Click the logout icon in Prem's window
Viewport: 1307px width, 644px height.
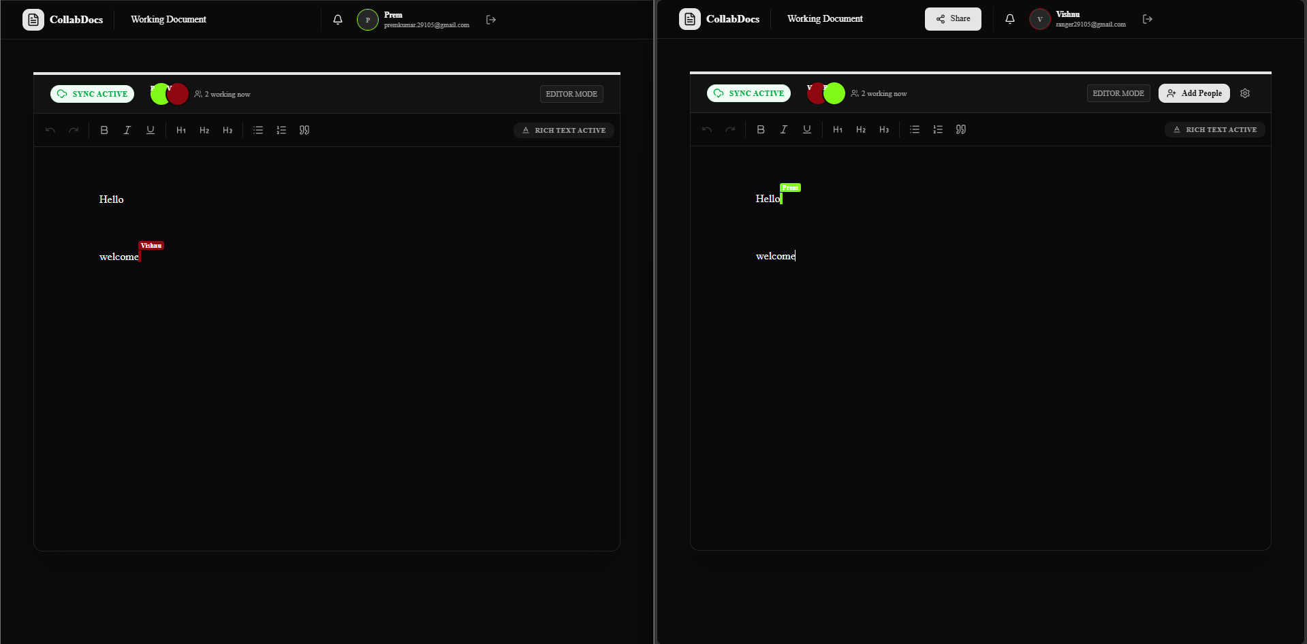(x=491, y=20)
